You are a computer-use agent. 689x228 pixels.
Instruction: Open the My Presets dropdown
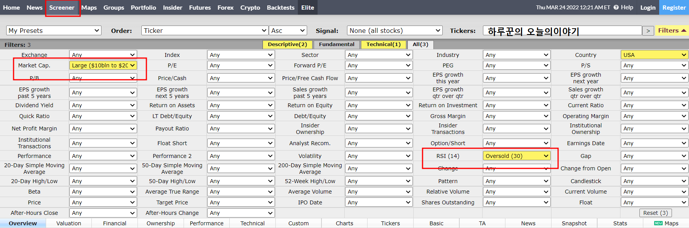coord(54,31)
